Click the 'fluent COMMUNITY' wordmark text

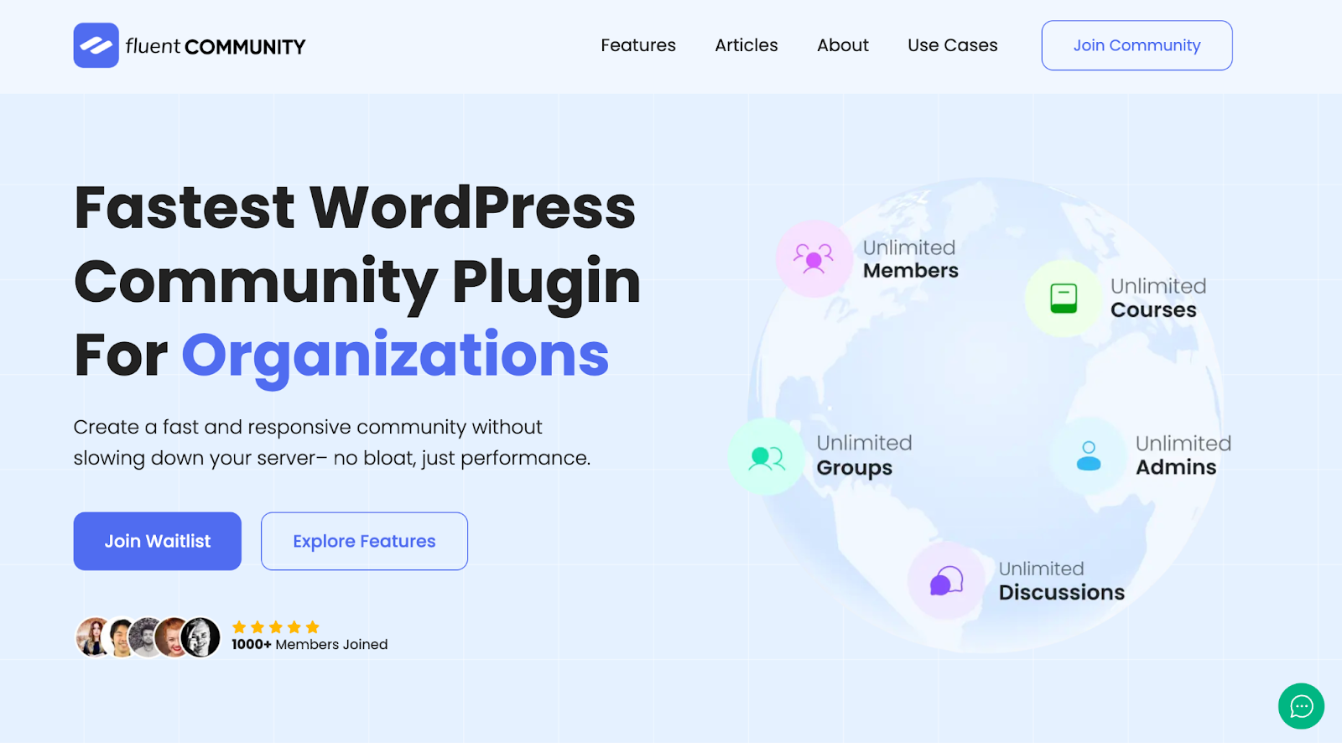point(216,46)
